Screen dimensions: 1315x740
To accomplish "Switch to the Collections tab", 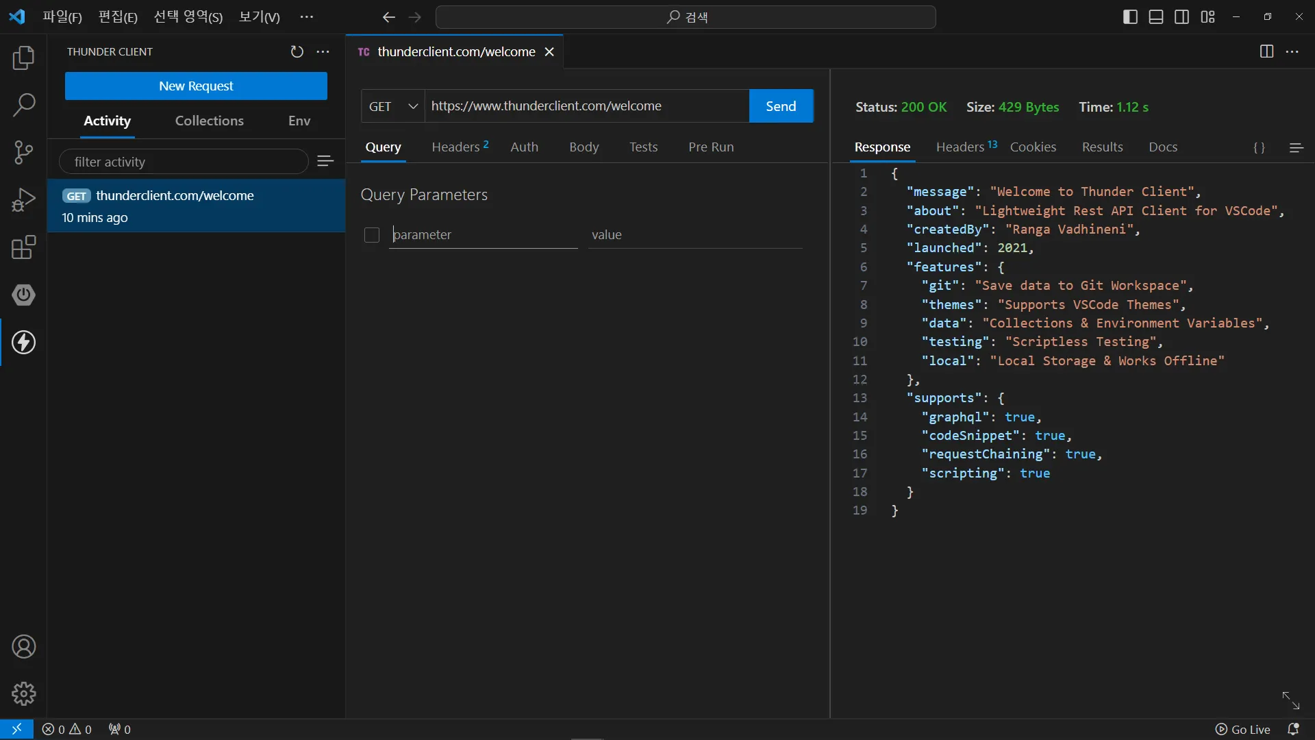I will 209,121.
